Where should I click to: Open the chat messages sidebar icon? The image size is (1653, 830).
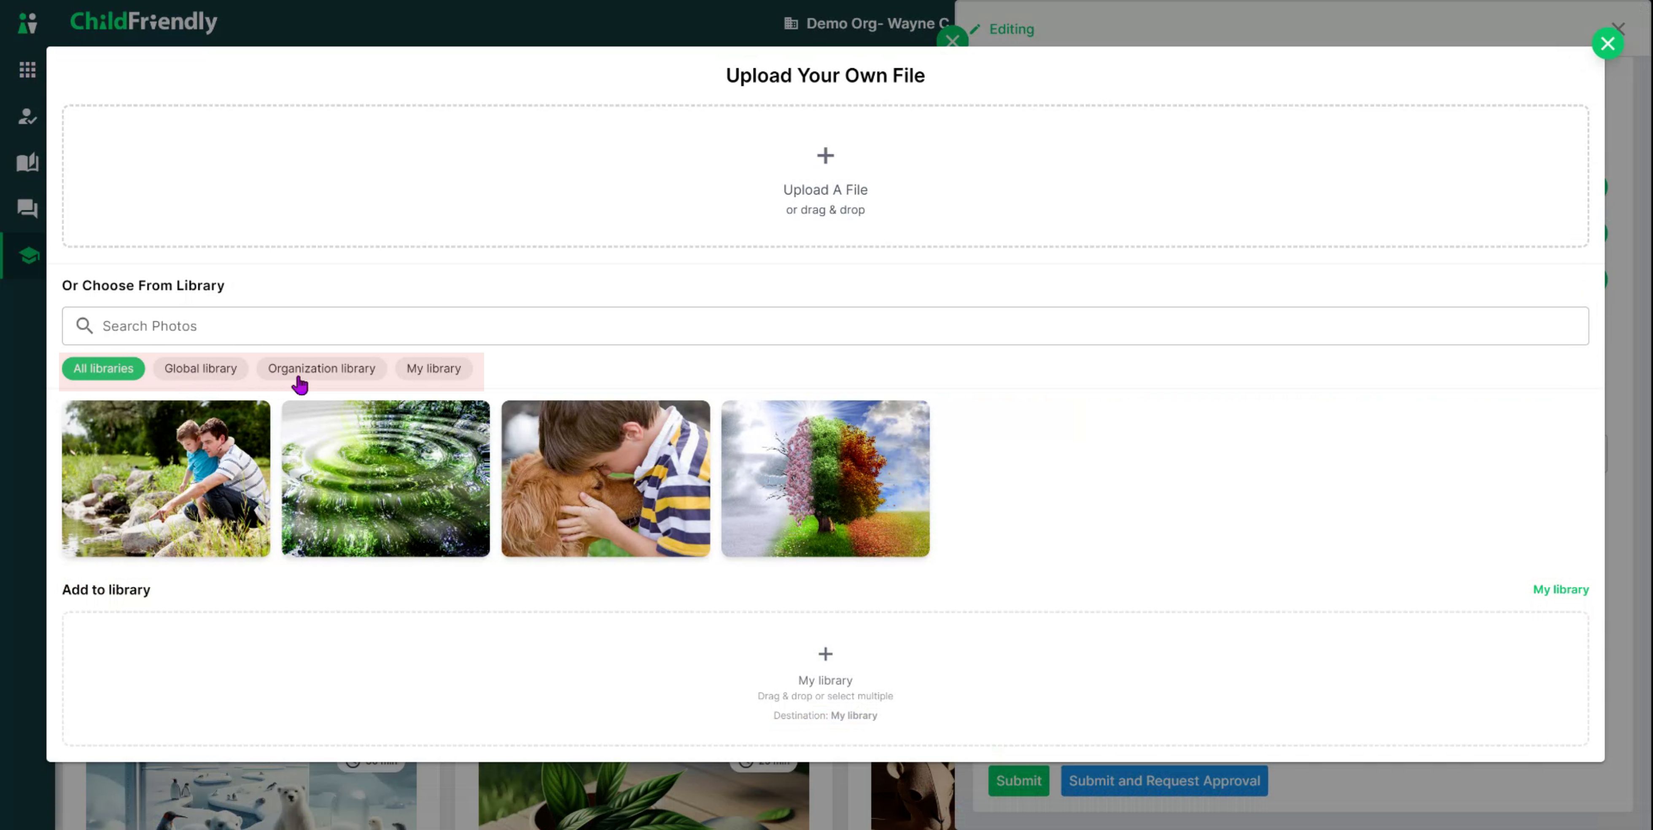[27, 209]
